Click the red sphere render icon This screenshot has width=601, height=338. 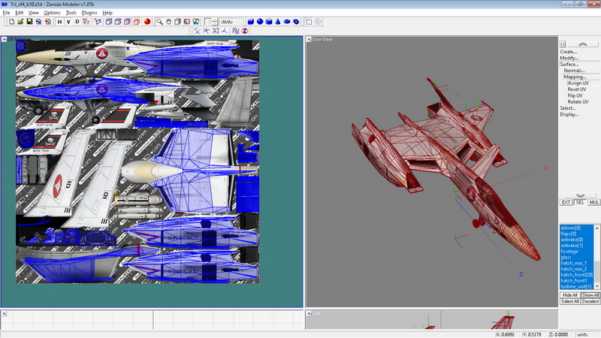pos(148,22)
